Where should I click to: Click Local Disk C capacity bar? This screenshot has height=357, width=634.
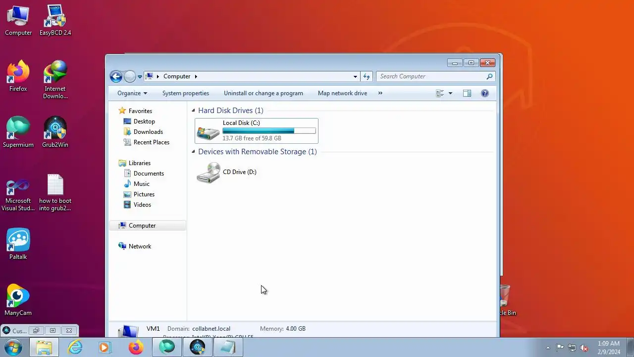pyautogui.click(x=269, y=131)
